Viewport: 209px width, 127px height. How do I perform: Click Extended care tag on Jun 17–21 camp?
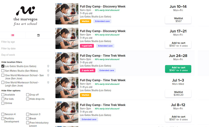(105, 46)
